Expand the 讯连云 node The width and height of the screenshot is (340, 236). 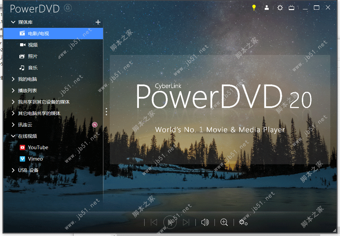(x=13, y=125)
